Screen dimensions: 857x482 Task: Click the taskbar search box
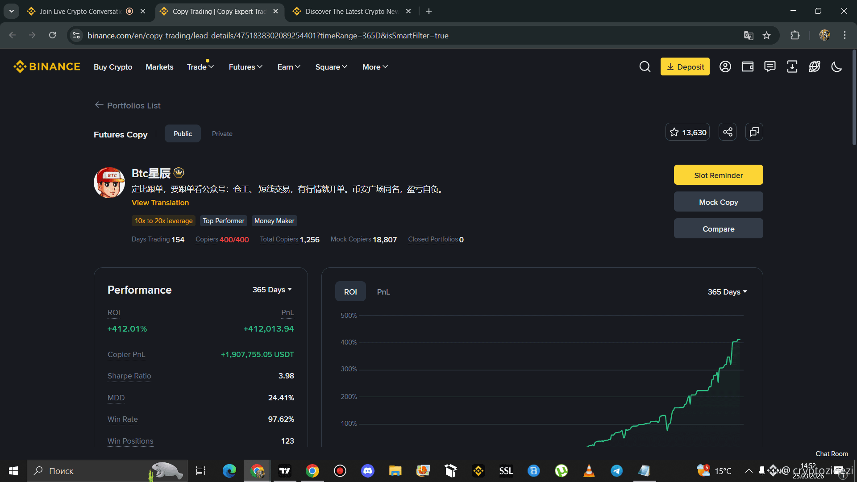click(x=107, y=471)
